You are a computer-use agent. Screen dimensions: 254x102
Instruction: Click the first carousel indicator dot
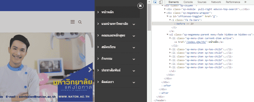click(2, 94)
